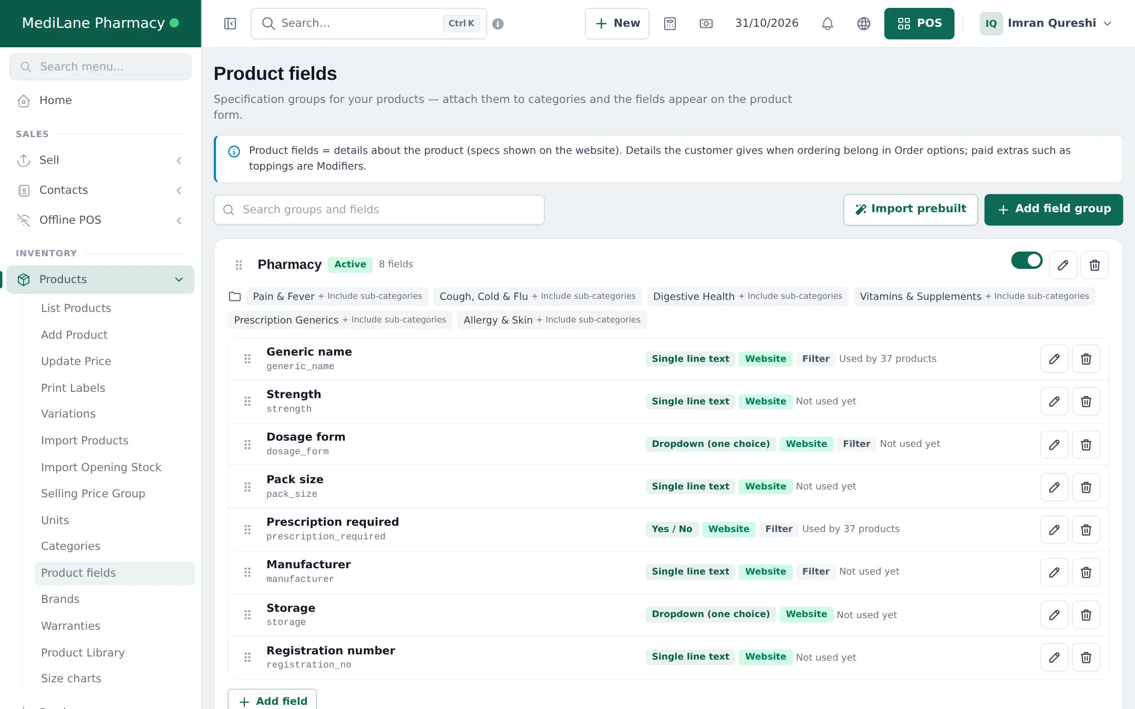Expand the Contacts menu
The image size is (1135, 709).
[x=100, y=190]
